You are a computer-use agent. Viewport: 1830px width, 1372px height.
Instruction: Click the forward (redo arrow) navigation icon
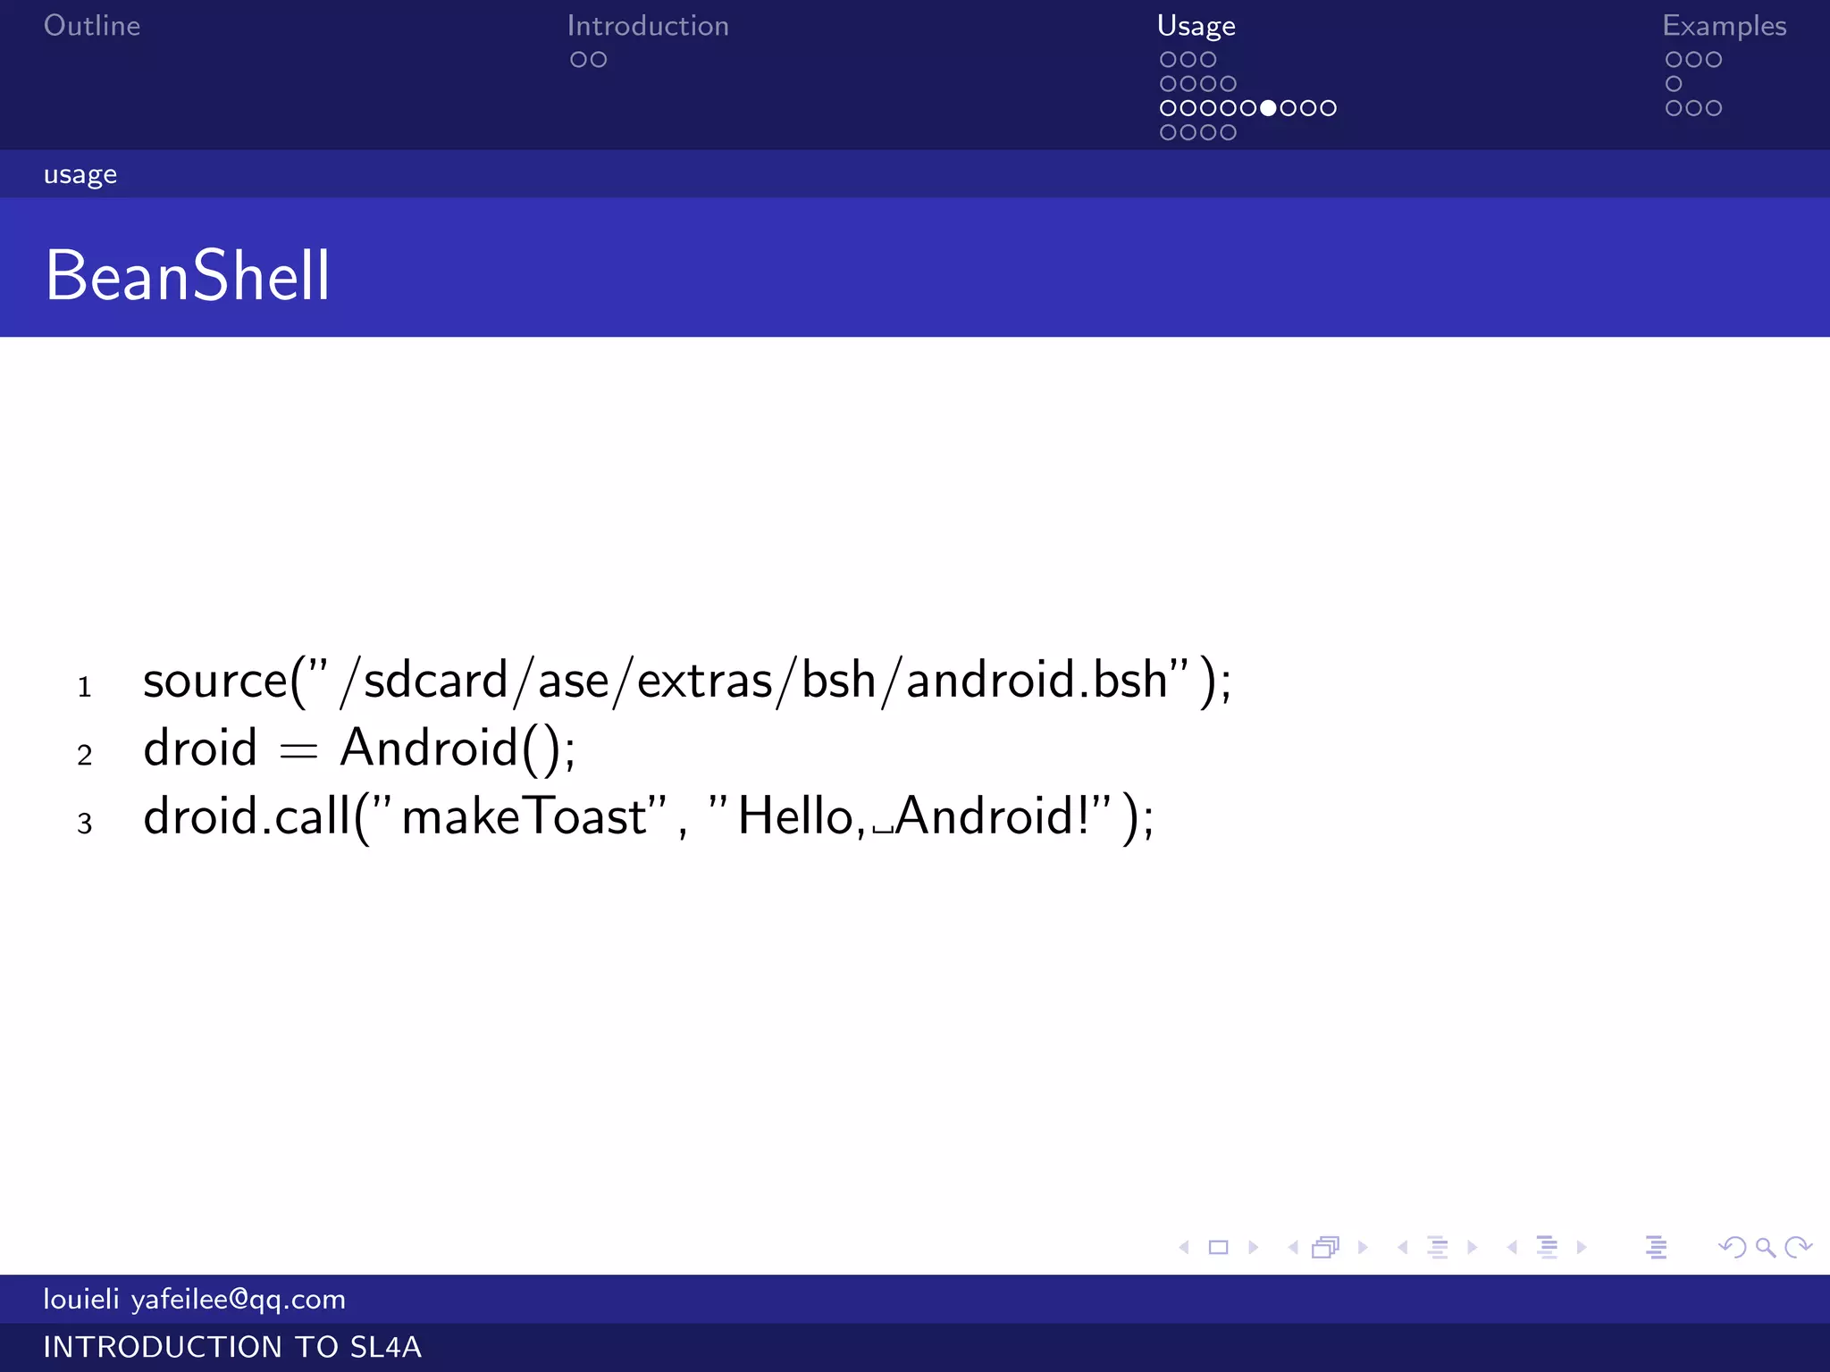pyautogui.click(x=1798, y=1247)
